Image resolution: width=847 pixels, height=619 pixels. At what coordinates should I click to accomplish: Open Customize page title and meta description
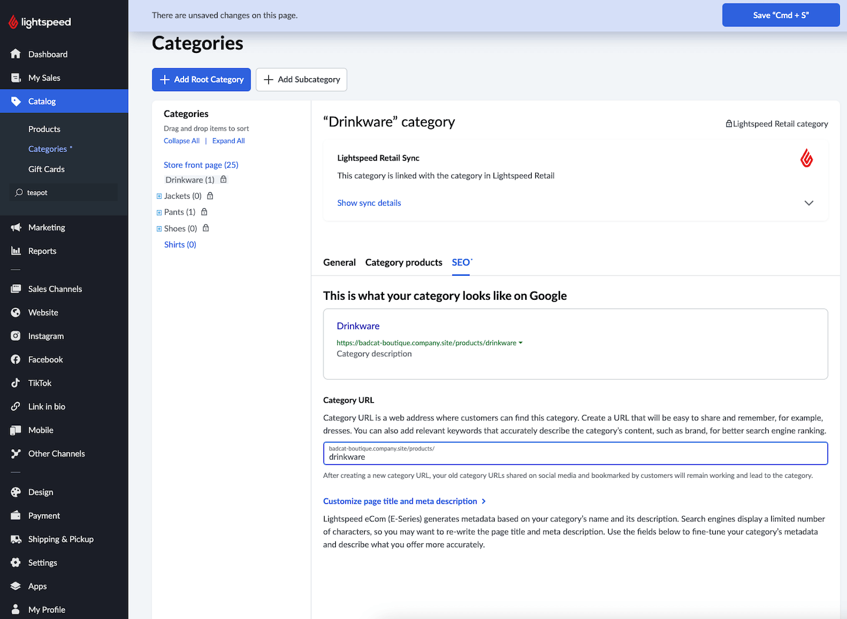(x=400, y=501)
